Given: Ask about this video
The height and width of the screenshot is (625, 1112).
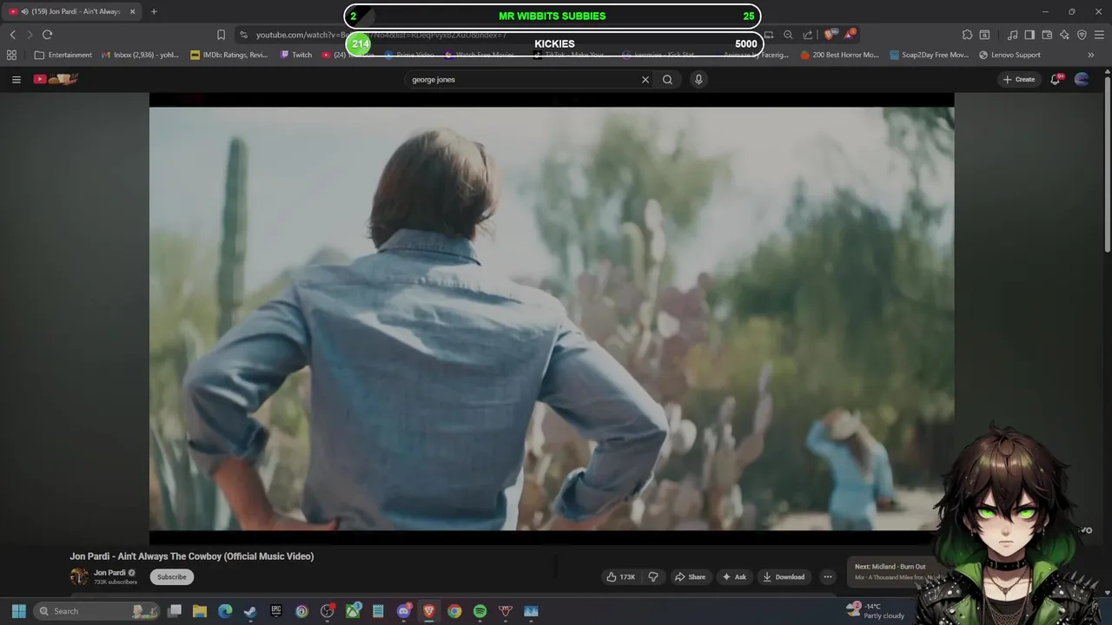Looking at the screenshot, I should pos(734,576).
